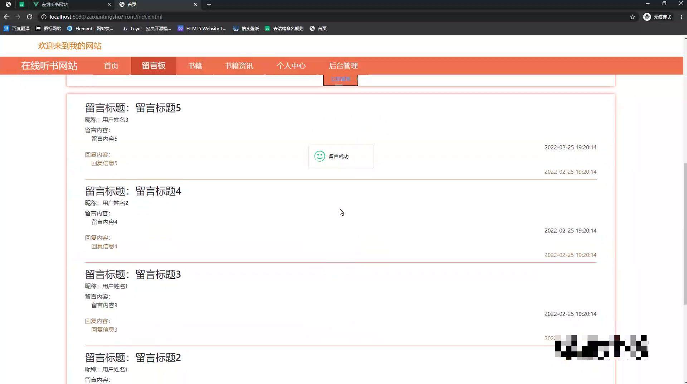Open the 图标网站 bookmark
Image resolution: width=687 pixels, height=384 pixels.
point(48,28)
